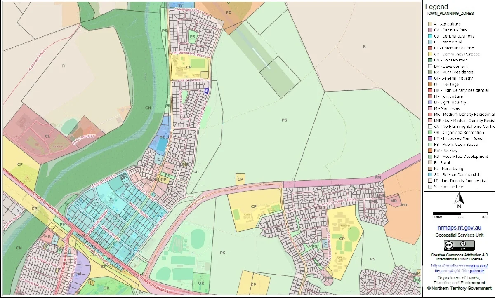The height and width of the screenshot is (298, 495).
Task: Click the Rural Residential legend swatch
Action: coord(430,72)
